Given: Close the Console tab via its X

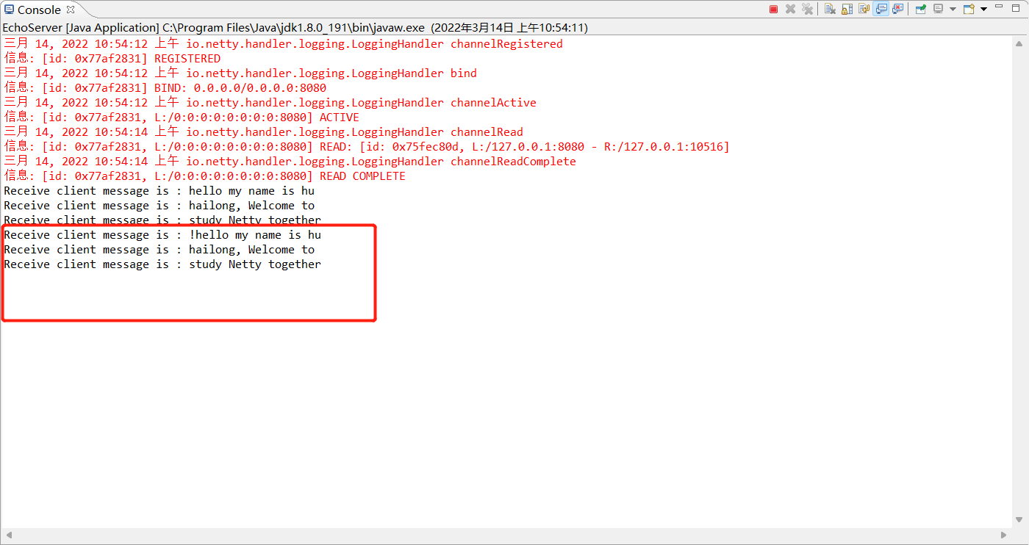Looking at the screenshot, I should pos(71,10).
